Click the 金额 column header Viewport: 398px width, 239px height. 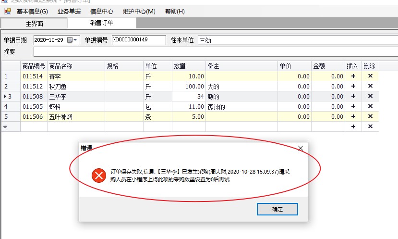(328, 66)
